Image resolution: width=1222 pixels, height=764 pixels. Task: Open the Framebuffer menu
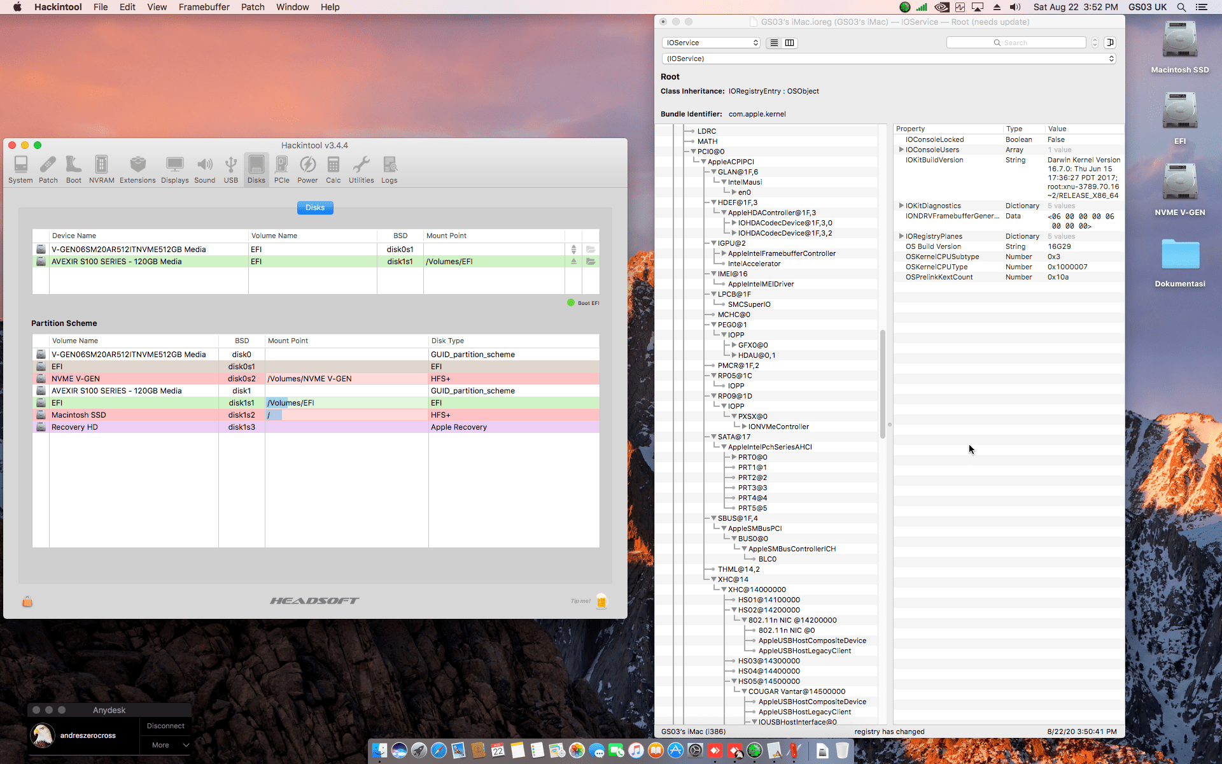204,7
